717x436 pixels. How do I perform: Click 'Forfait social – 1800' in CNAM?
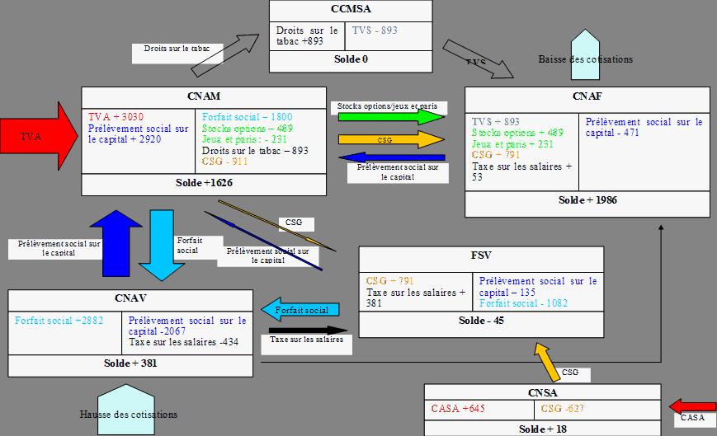click(247, 117)
